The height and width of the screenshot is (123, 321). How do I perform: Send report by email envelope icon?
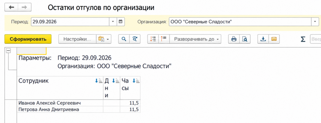[274, 39]
